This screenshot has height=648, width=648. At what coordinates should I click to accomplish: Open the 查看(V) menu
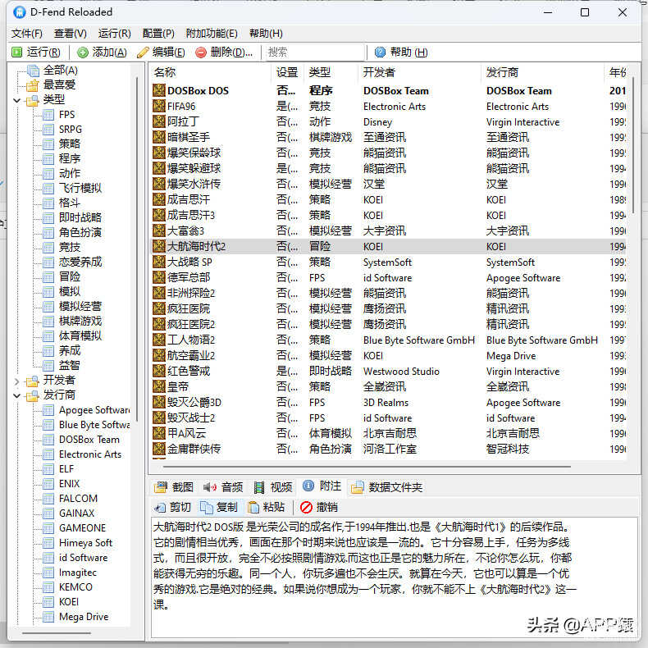coord(71,34)
